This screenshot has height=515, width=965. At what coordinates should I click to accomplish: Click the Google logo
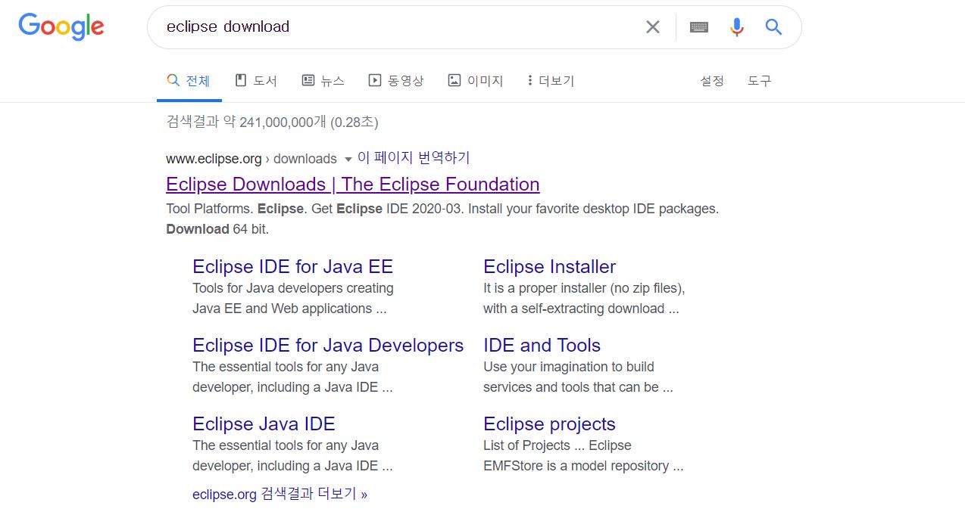61,26
